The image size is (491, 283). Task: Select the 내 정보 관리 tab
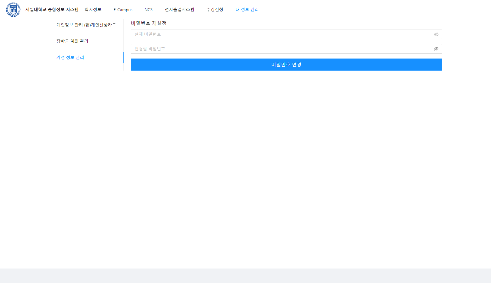click(x=247, y=9)
